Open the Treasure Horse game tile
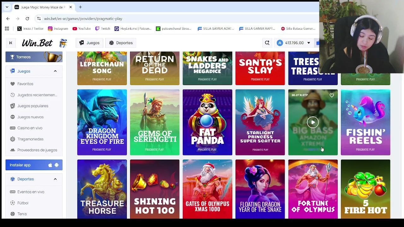 point(102,189)
